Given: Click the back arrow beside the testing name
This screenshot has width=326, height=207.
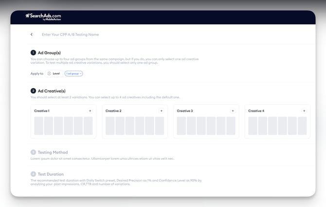Looking at the screenshot, I should pyautogui.click(x=32, y=35).
